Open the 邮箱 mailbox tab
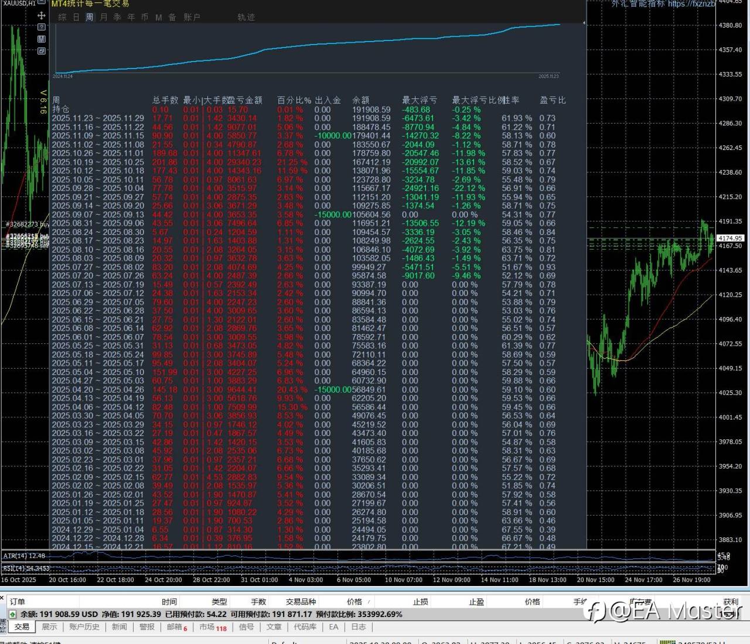 point(177,627)
